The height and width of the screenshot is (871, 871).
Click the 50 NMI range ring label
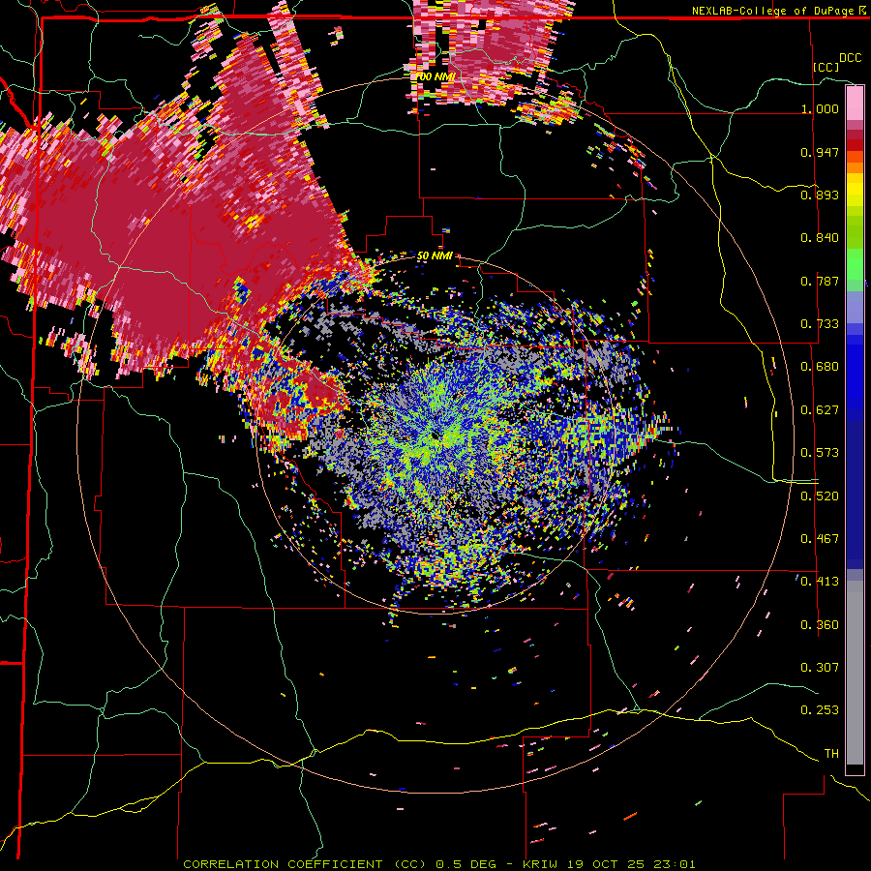[435, 256]
